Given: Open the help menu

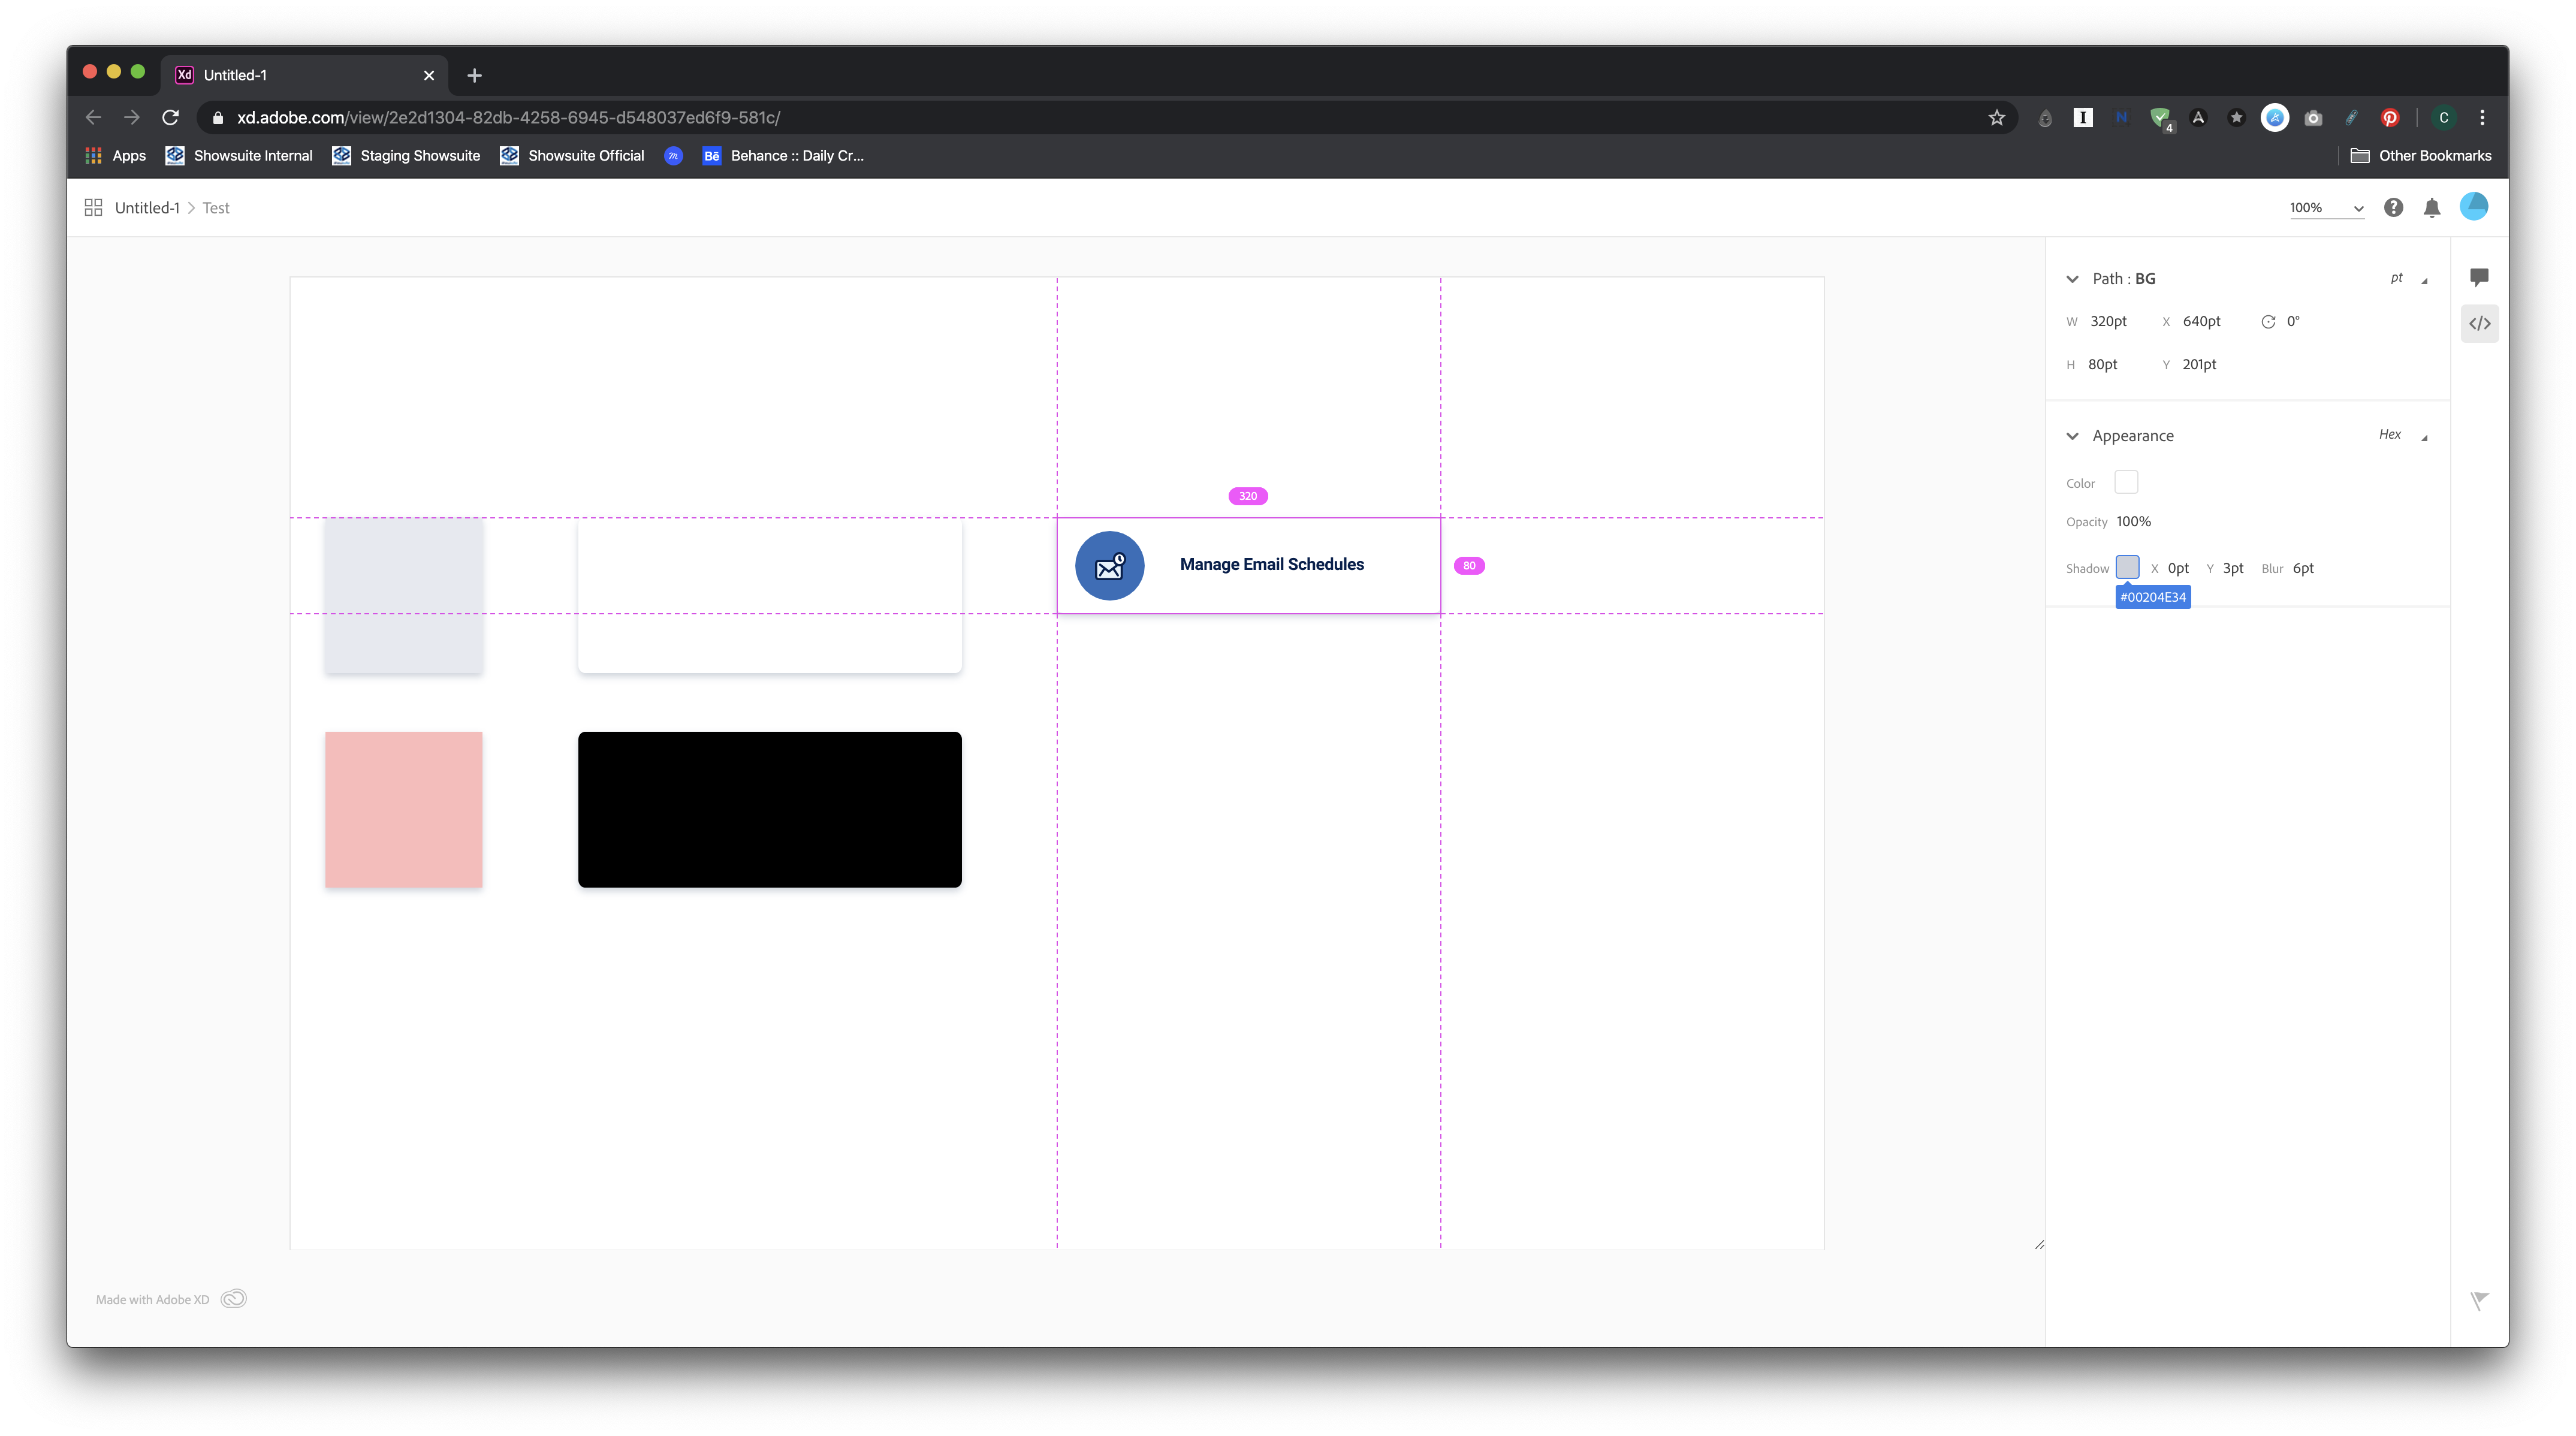Looking at the screenshot, I should [x=2394, y=207].
